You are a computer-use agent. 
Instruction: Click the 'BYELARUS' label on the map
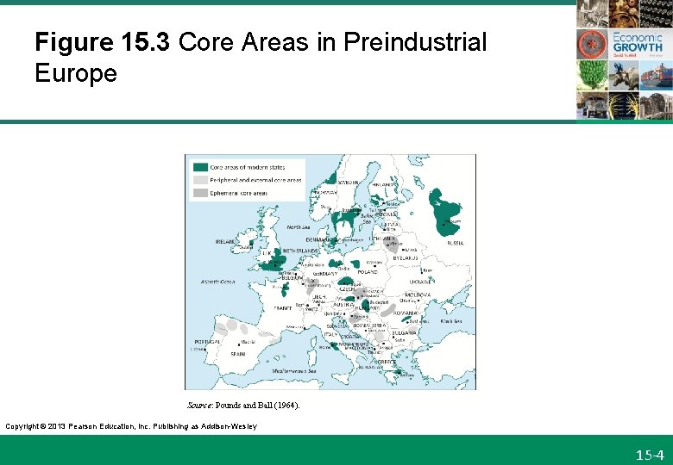point(406,258)
